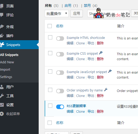
Task: Click 导出 under Example HTML shortcode
Action: click(91, 43)
